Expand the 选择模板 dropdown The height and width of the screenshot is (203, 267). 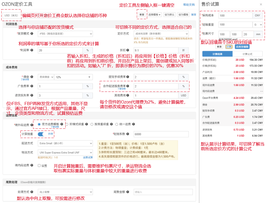coord(154,15)
